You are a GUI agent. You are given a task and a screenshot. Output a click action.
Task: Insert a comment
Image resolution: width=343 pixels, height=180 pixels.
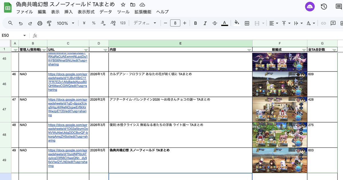[333, 23]
